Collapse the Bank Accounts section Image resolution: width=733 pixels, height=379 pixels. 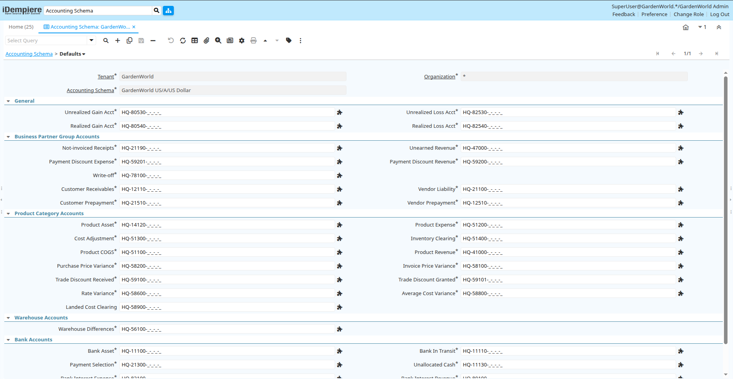coord(8,339)
